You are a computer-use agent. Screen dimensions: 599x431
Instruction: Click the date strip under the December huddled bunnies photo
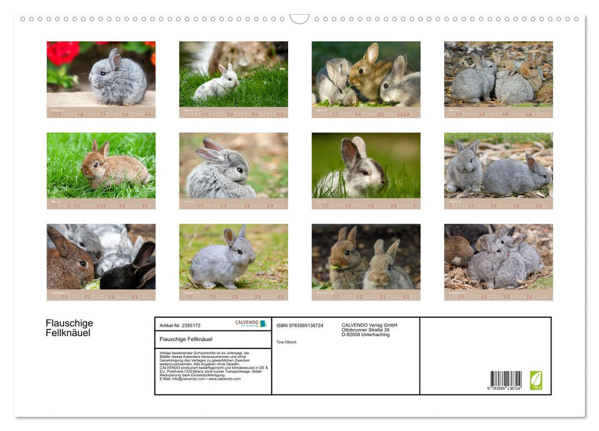tap(498, 295)
